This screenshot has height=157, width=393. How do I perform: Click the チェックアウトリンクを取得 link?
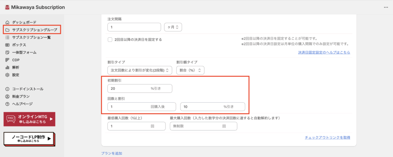click(327, 137)
